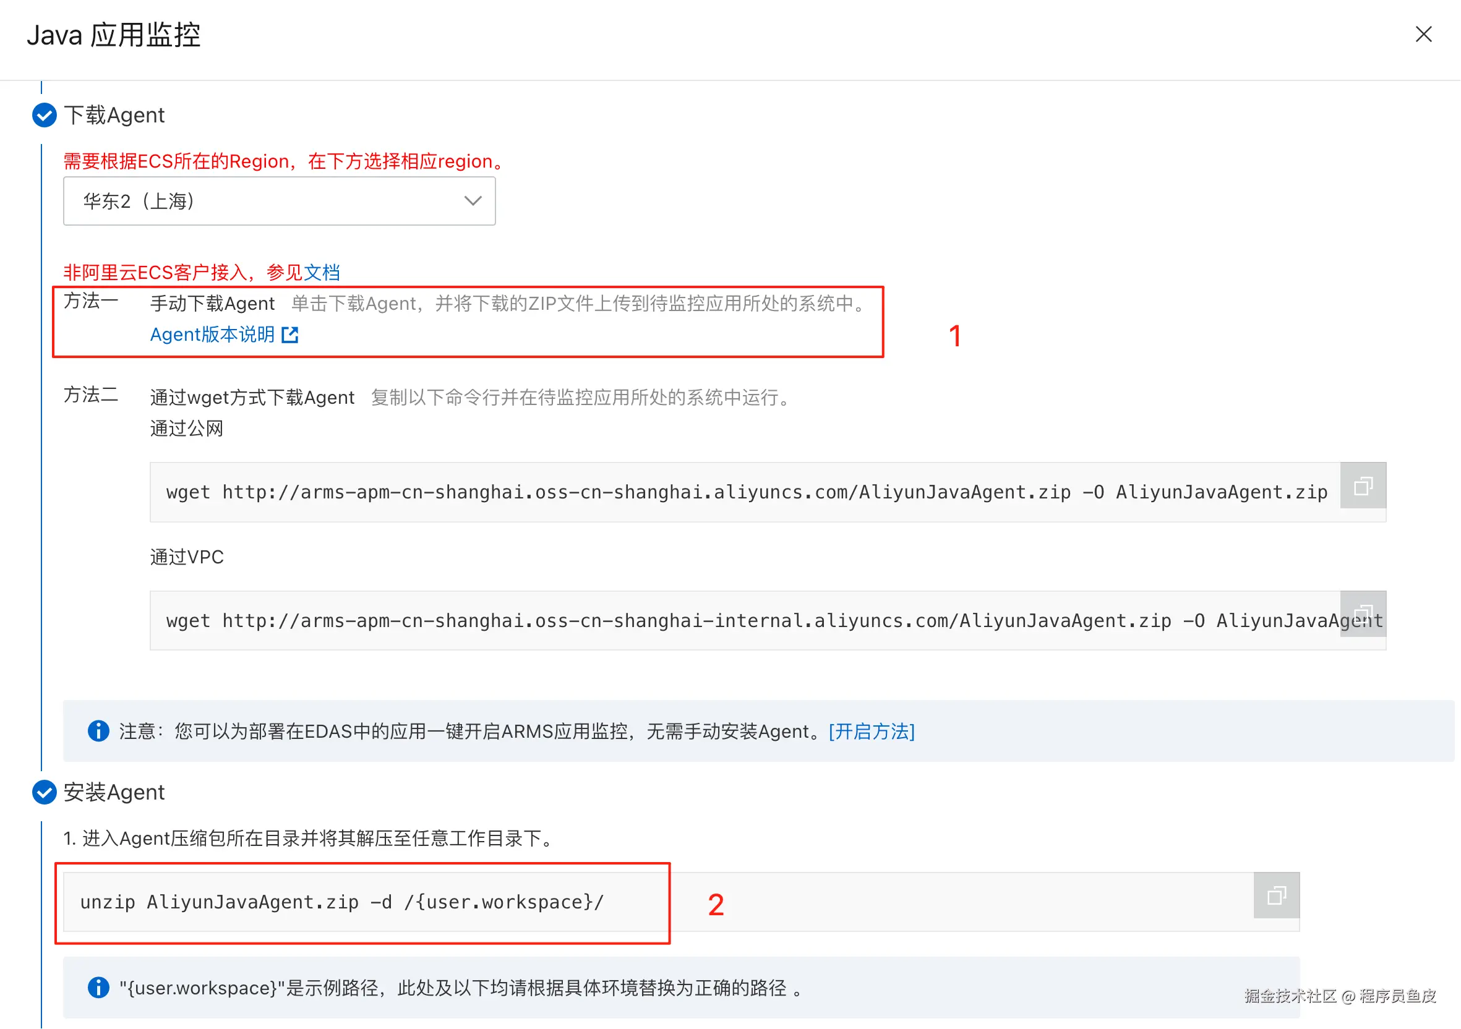Click the region dropdown chevron arrow
The image size is (1461, 1029).
click(x=472, y=201)
